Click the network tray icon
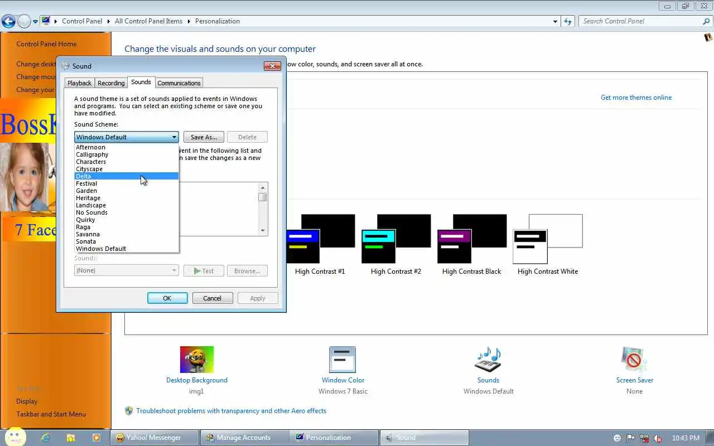This screenshot has width=714, height=446. tap(644, 438)
